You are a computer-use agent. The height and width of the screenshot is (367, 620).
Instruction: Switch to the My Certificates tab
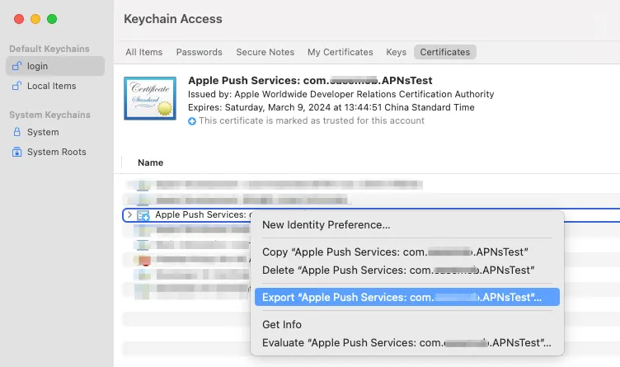(341, 52)
